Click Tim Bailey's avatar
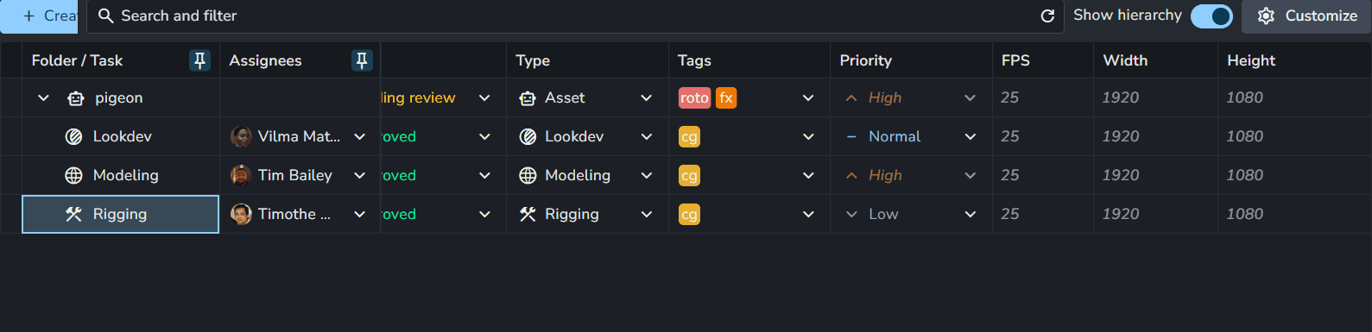Screen dimensions: 1372x332 (x=241, y=175)
